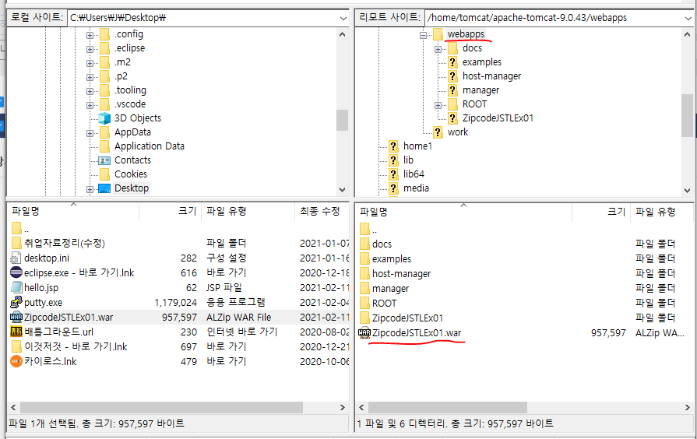Expand the docs node in remote tree

coord(438,49)
